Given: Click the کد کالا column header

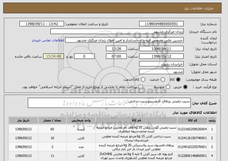Looking at the screenshot, I should tap(192, 121).
